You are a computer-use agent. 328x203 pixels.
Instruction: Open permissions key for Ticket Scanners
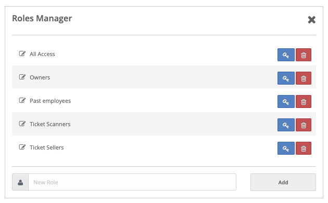click(x=286, y=125)
